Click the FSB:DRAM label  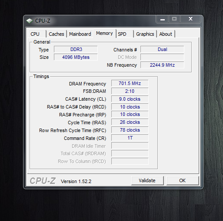coord(94,91)
